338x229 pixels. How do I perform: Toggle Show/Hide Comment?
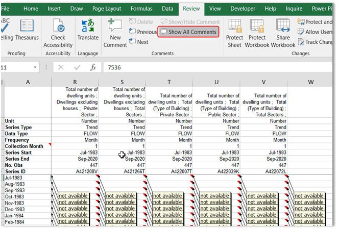[189, 22]
